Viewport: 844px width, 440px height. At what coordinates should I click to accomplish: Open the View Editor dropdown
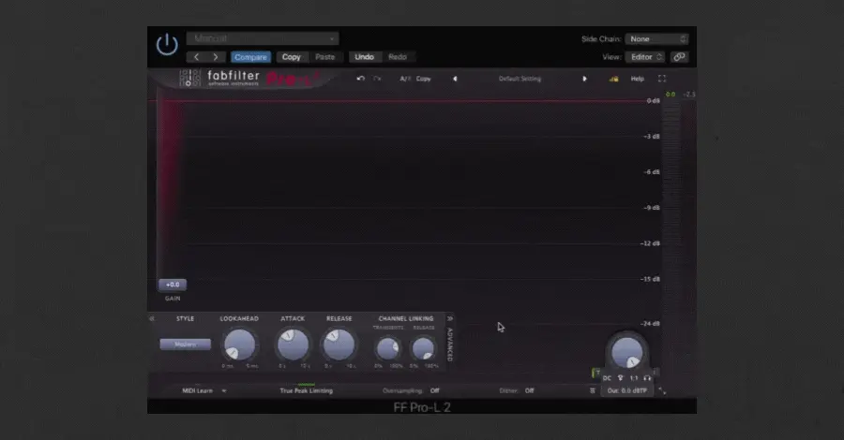646,57
